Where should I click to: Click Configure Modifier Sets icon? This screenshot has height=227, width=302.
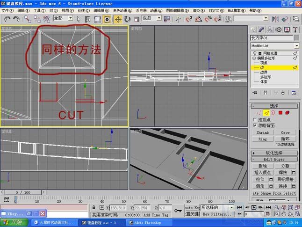tap(294, 93)
